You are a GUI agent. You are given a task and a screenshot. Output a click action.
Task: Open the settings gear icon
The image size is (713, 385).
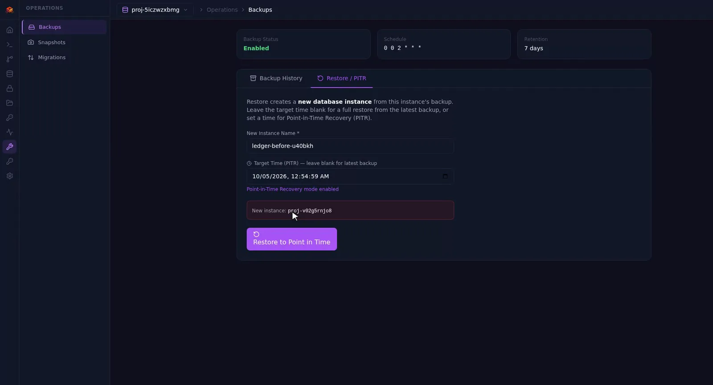point(9,176)
